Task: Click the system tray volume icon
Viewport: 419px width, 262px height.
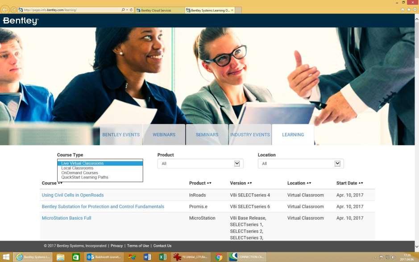Action: 393,258
